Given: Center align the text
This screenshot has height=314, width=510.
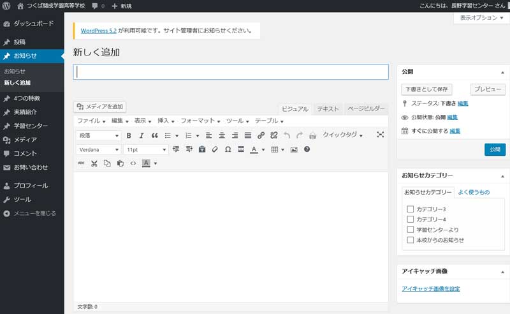Looking at the screenshot, I should pos(222,135).
